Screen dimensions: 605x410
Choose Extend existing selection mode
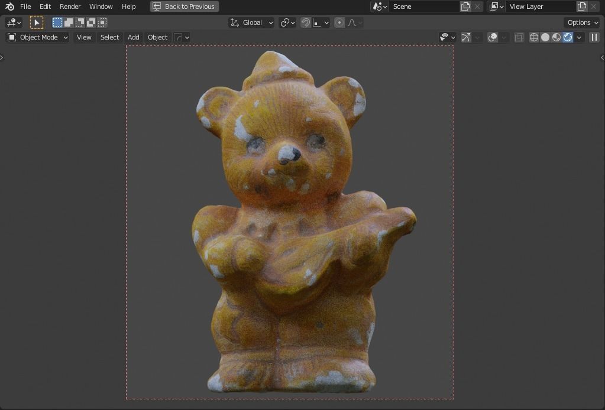click(69, 22)
